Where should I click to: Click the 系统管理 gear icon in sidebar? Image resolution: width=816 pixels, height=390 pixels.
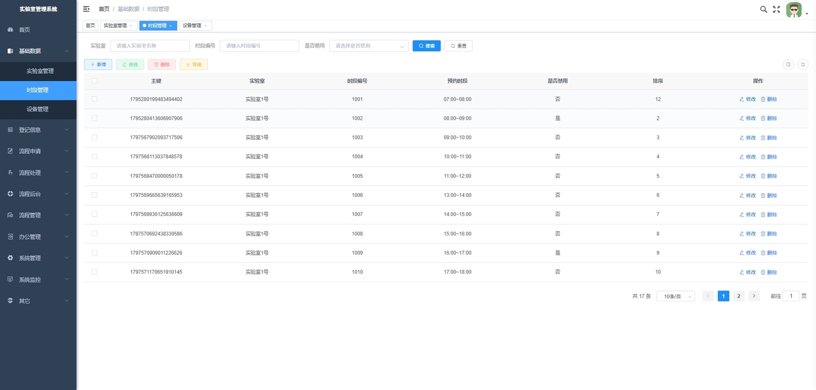10,258
